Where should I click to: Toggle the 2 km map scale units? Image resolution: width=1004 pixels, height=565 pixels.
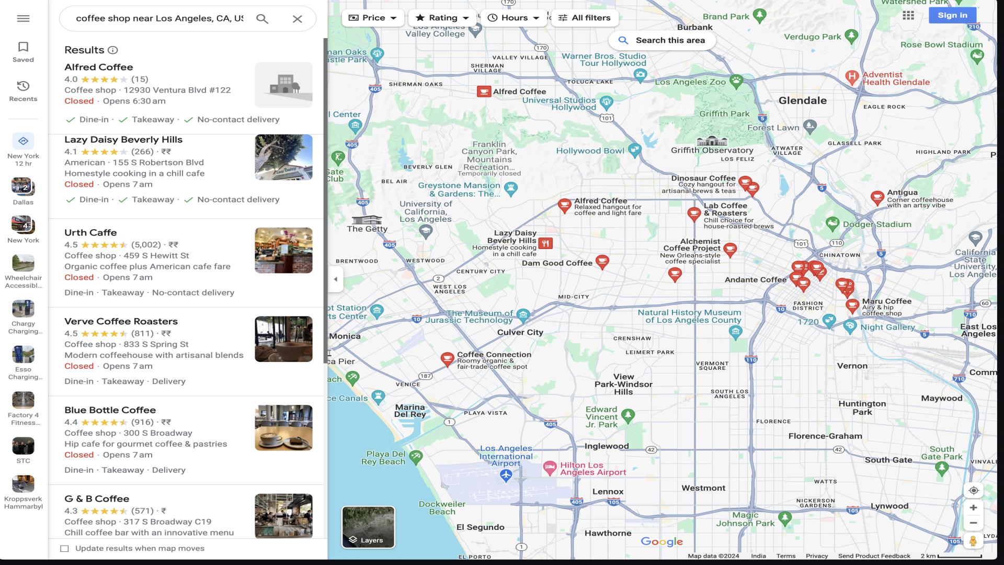click(x=951, y=556)
